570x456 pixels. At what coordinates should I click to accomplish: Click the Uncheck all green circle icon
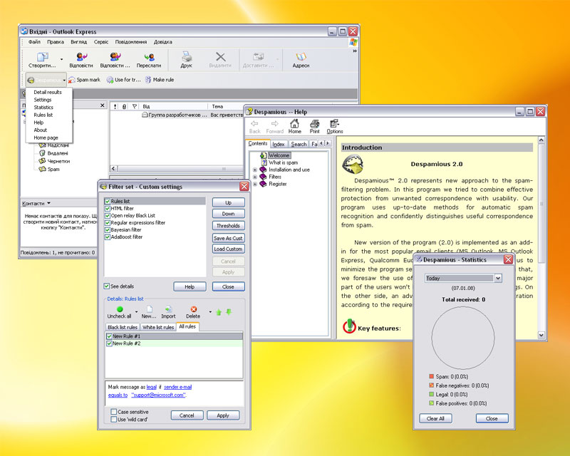[120, 309]
